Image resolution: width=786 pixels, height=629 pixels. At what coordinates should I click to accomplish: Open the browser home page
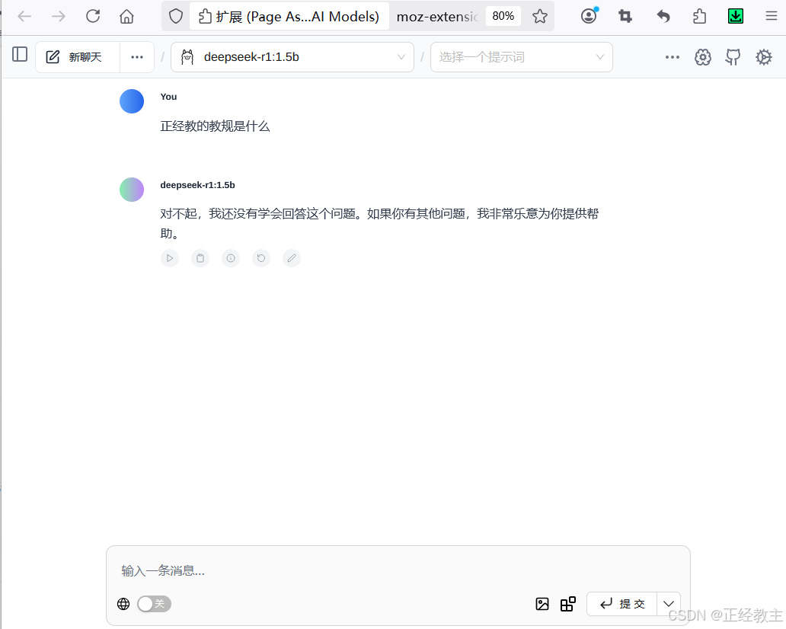pos(127,17)
